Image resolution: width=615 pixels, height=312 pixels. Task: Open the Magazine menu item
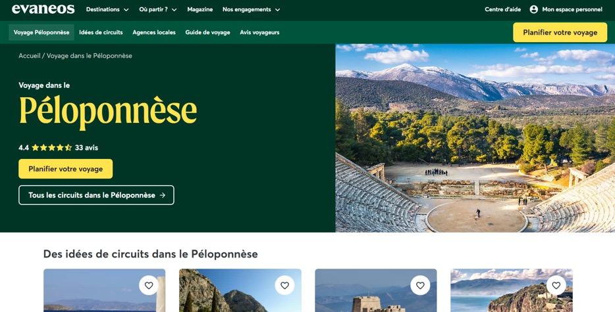pos(200,9)
